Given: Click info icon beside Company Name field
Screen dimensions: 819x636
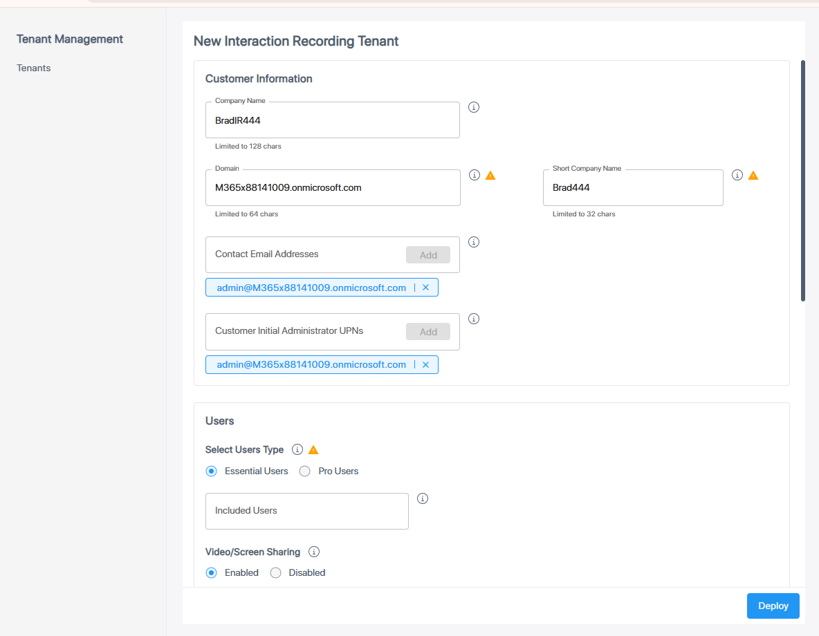Looking at the screenshot, I should 474,107.
